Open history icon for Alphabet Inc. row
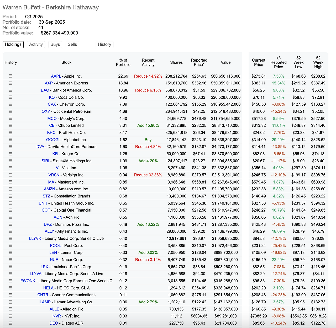The height and width of the screenshot is (328, 336). [11, 140]
